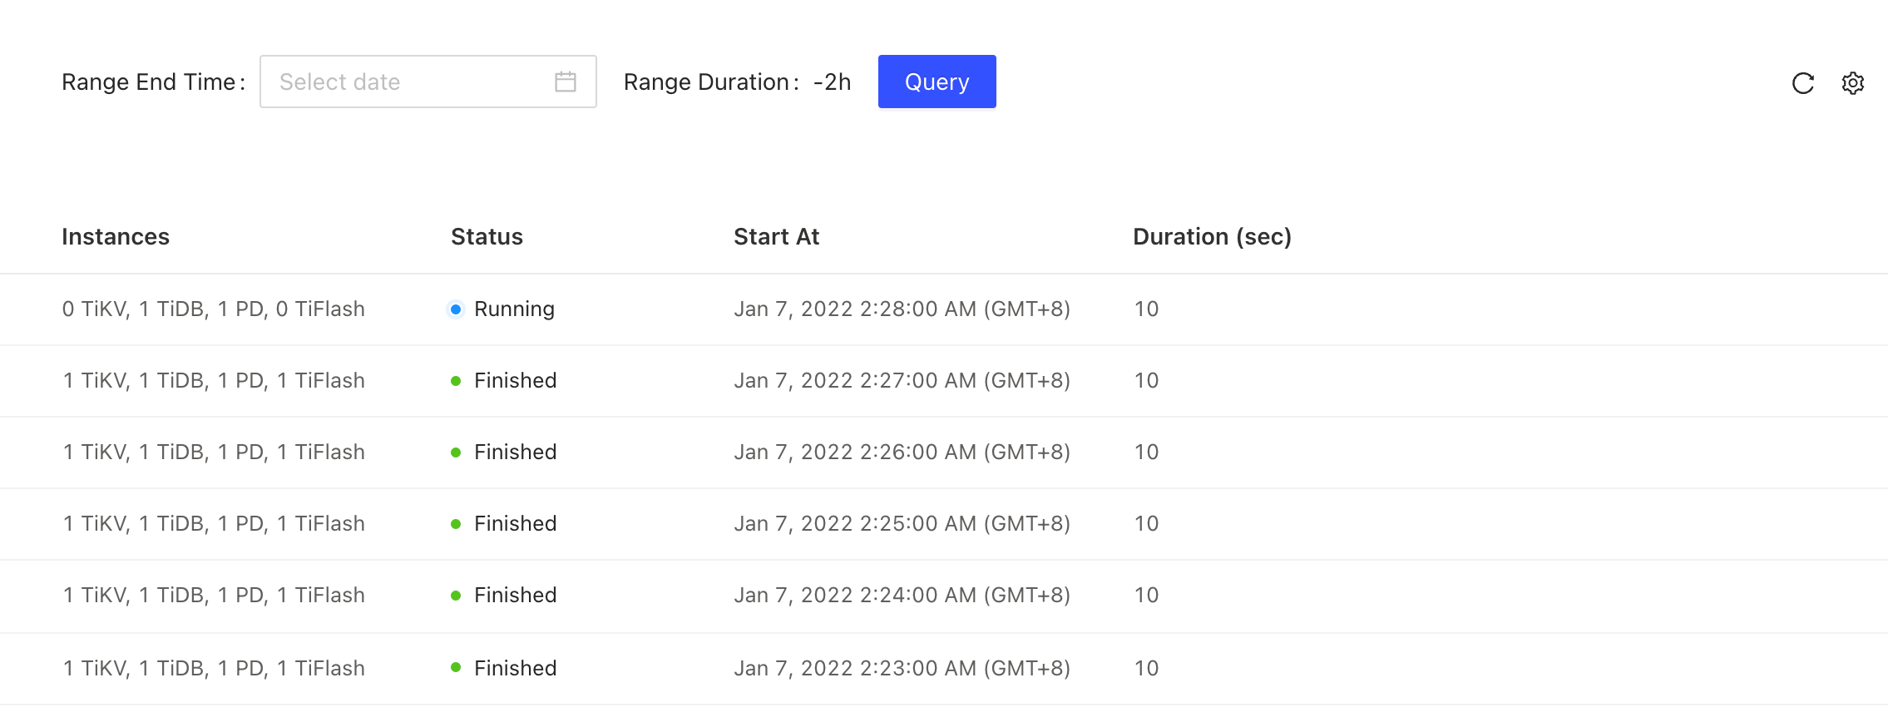
Task: Open the settings gear icon
Action: click(x=1852, y=83)
